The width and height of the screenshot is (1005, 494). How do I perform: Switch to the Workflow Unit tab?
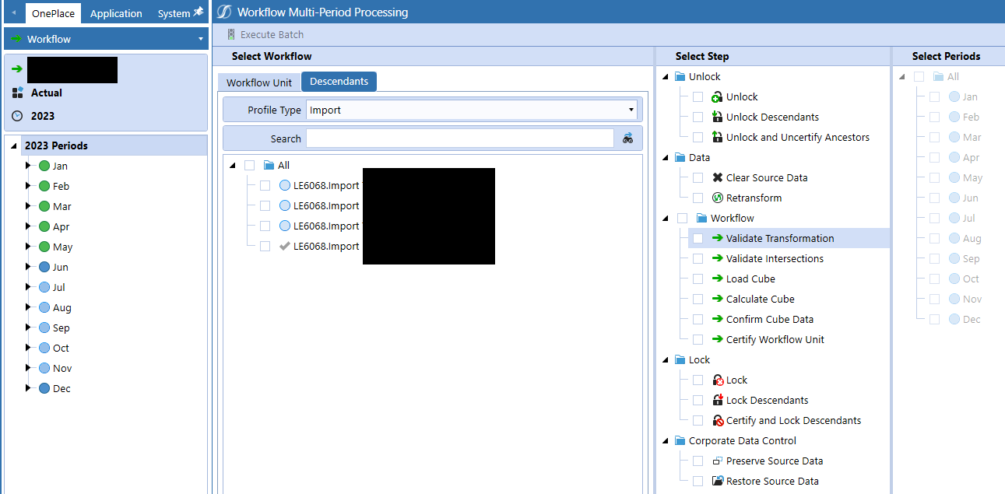(x=258, y=81)
